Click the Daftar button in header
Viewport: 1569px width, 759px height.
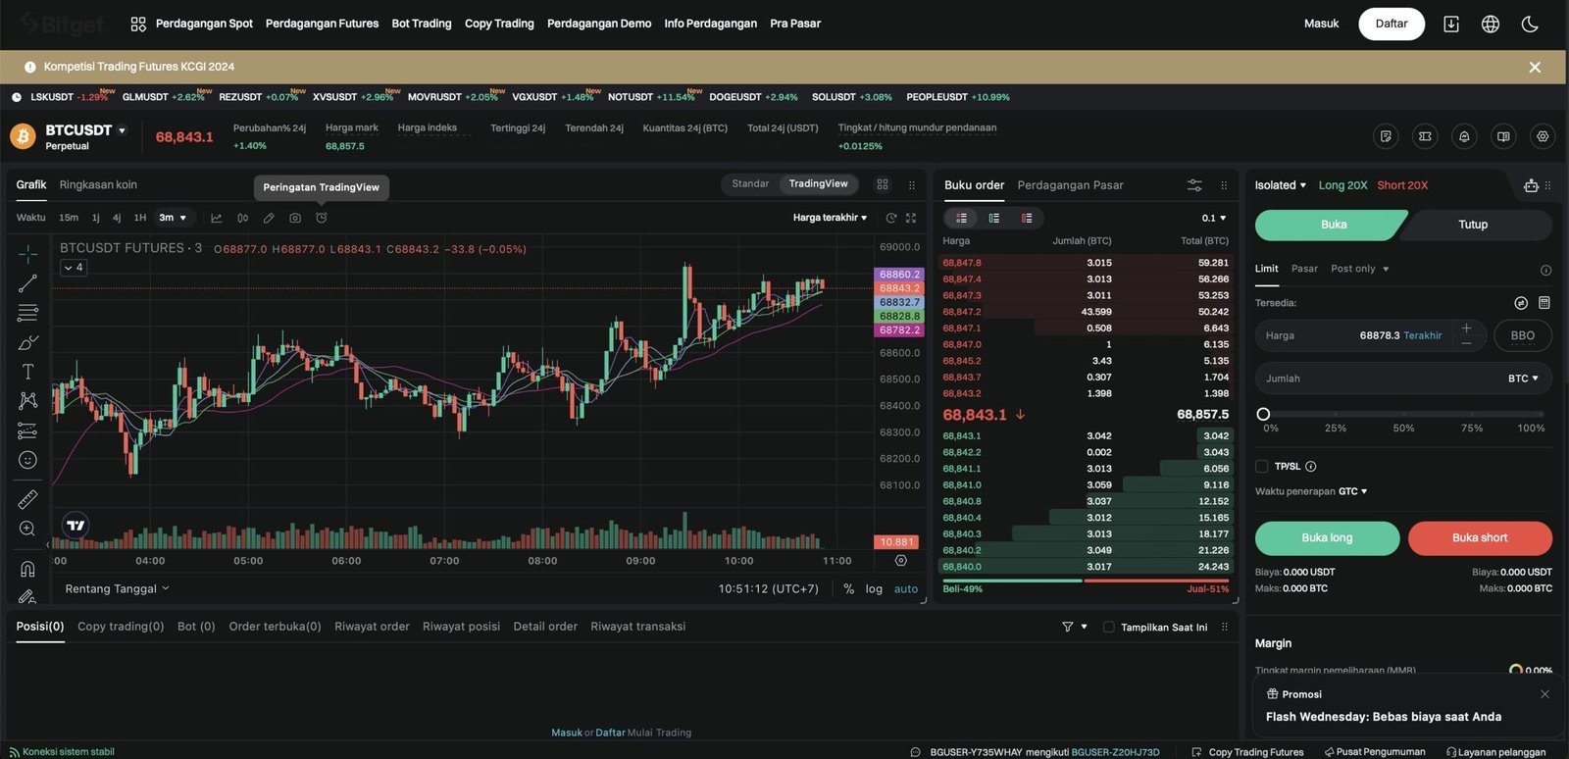1392,24
